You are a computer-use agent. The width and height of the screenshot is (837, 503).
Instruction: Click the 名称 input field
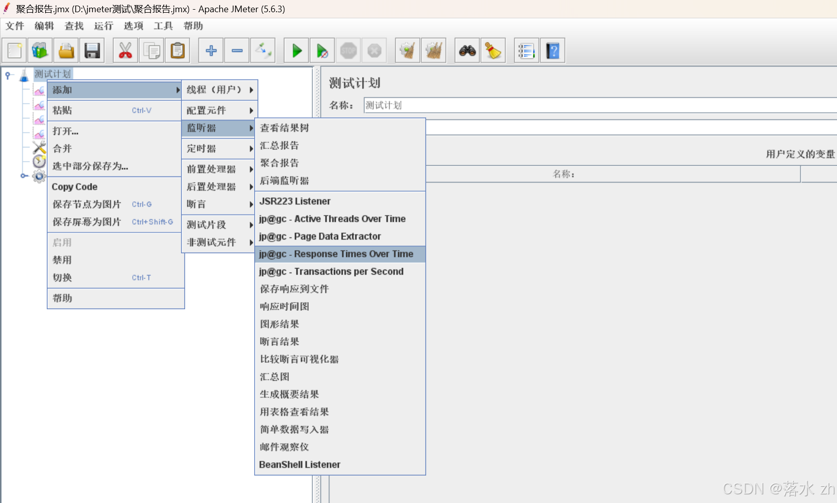(x=600, y=105)
